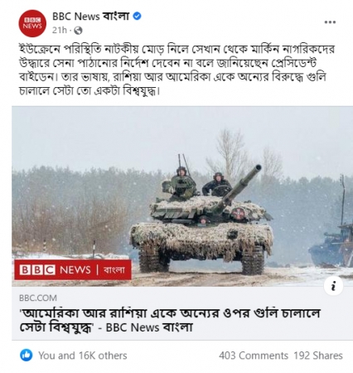
Task: Click the BBC NEWS বাংলা red logo banner
Action: tap(73, 269)
